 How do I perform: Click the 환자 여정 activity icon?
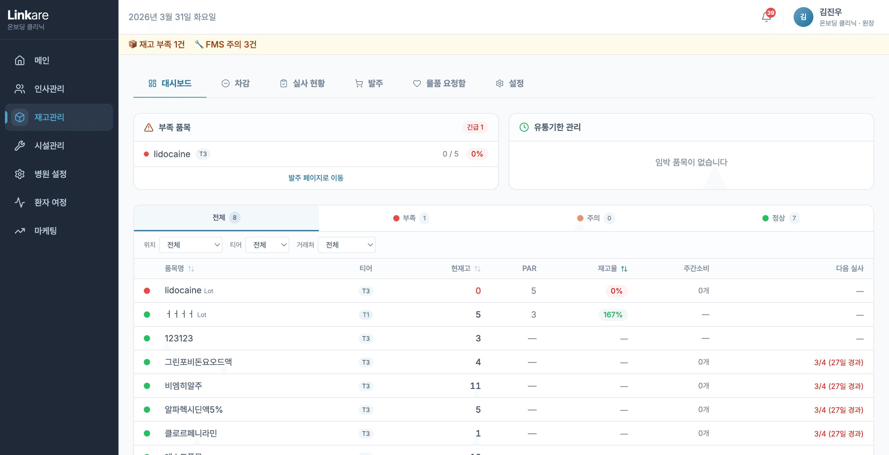click(x=20, y=202)
